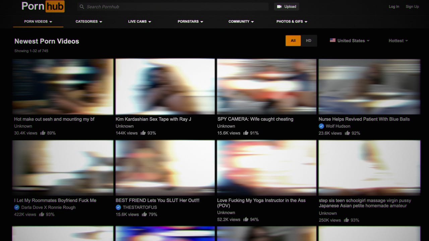429x241 pixels.
Task: Open the THESTARTOFUS uploader link
Action: (140, 207)
